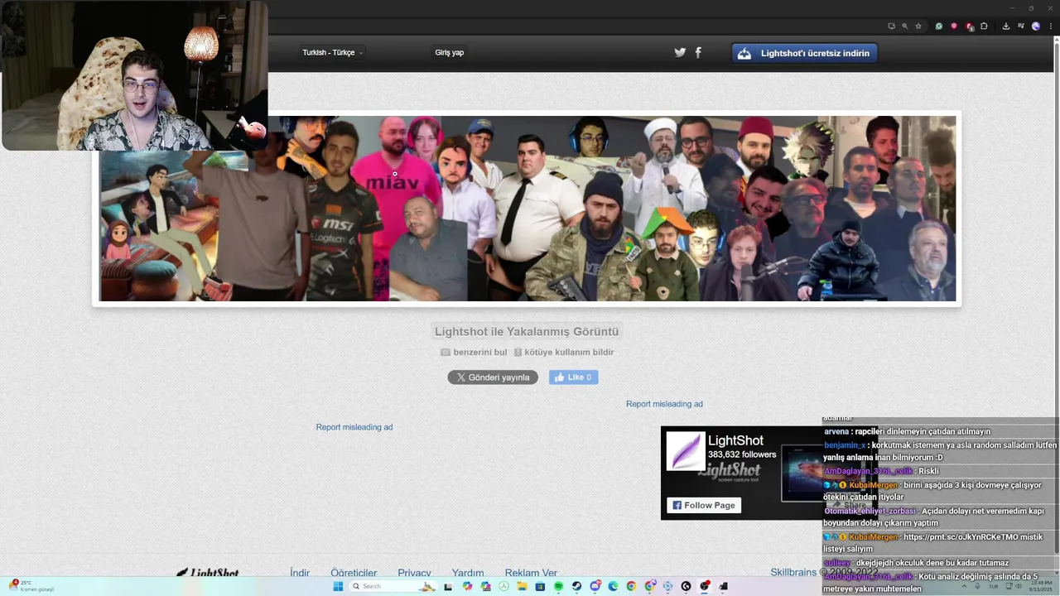Open Copilot from taskbar
Image resolution: width=1060 pixels, height=596 pixels.
click(x=467, y=586)
